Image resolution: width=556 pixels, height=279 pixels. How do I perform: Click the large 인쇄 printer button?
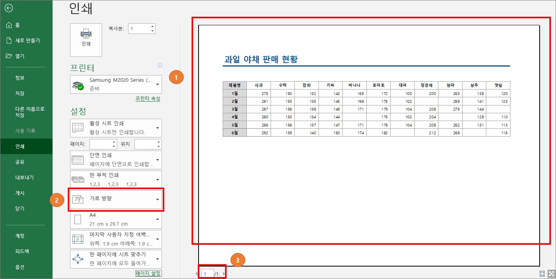click(x=86, y=40)
